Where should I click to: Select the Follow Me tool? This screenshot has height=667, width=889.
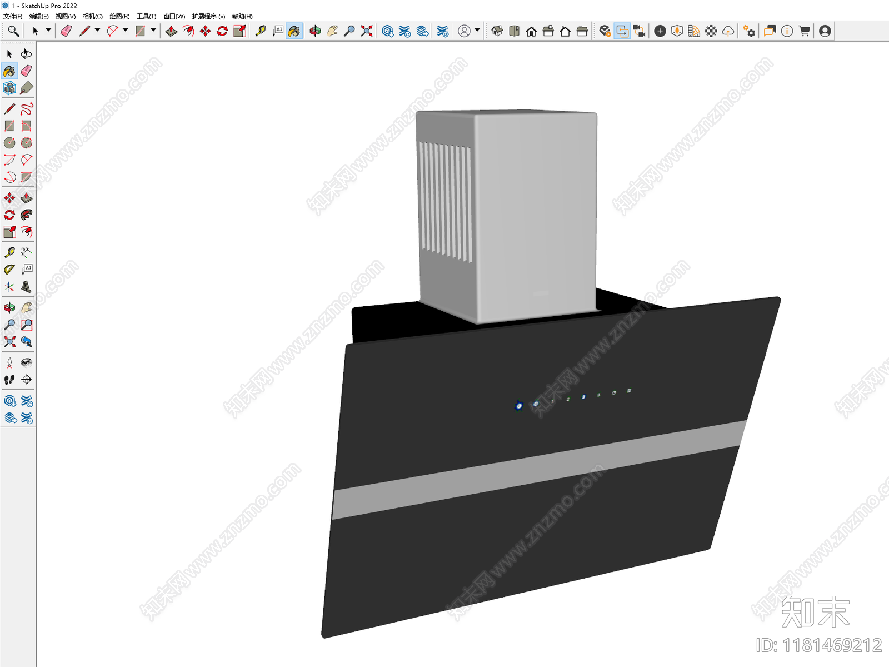[26, 215]
